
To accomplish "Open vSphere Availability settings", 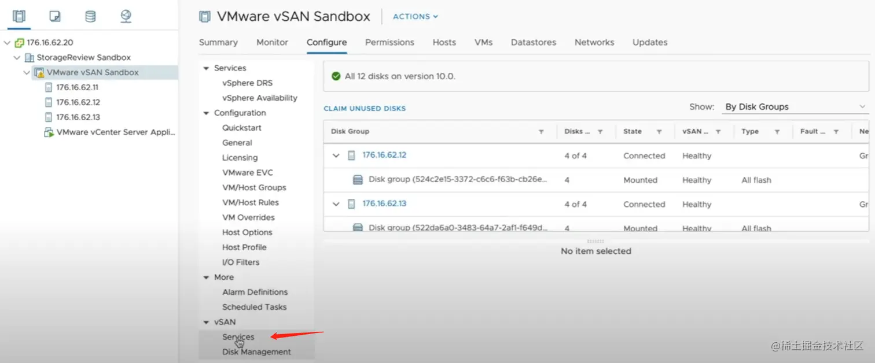I will tap(260, 98).
